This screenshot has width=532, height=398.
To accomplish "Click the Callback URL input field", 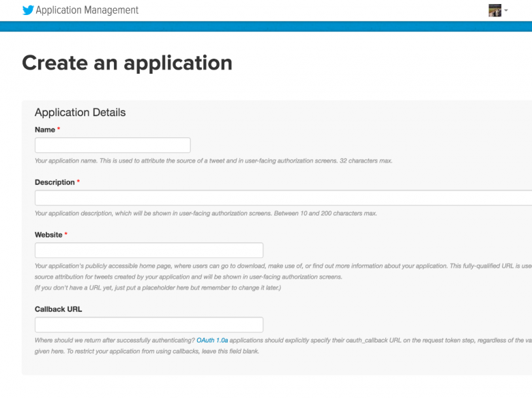I will (x=149, y=325).
